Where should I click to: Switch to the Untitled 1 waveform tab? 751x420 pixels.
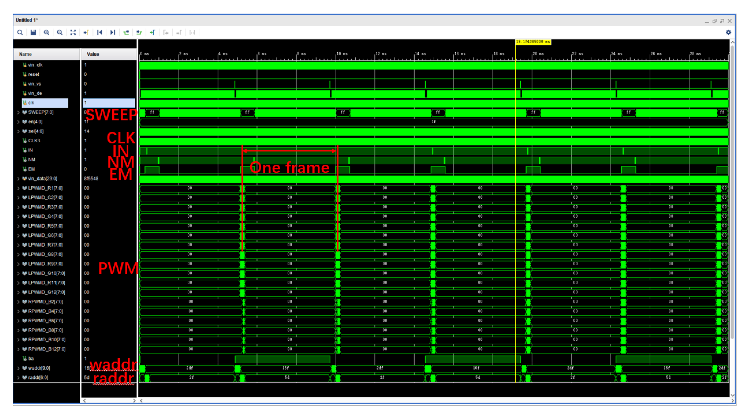[x=26, y=20]
